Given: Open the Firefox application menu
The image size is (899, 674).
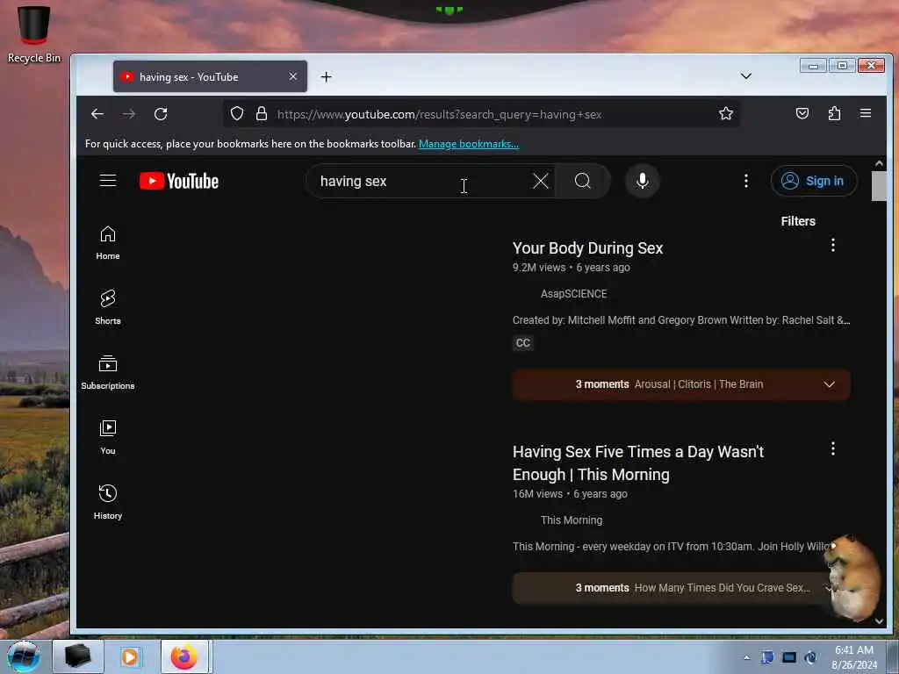Looking at the screenshot, I should click(866, 113).
